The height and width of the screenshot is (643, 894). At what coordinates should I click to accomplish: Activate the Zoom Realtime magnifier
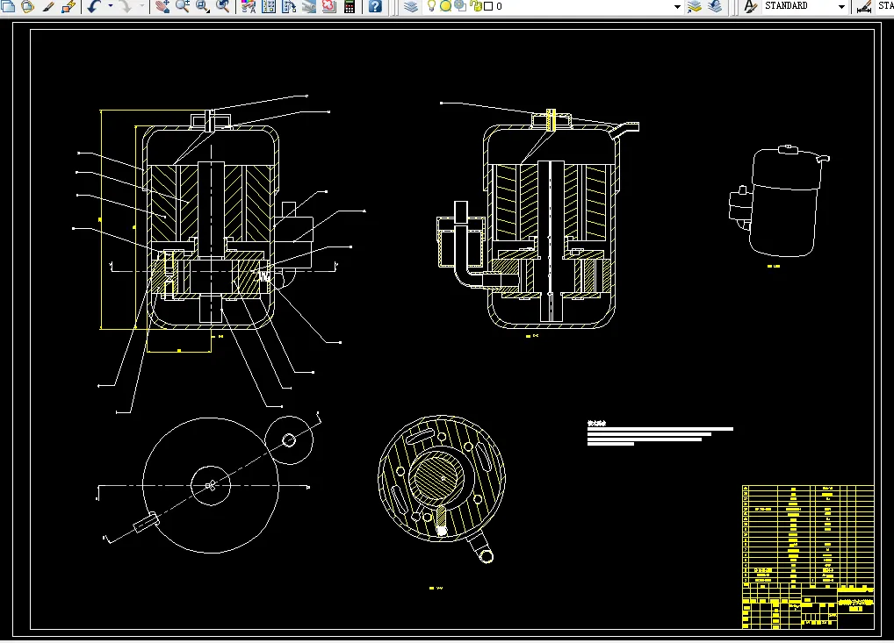point(183,6)
